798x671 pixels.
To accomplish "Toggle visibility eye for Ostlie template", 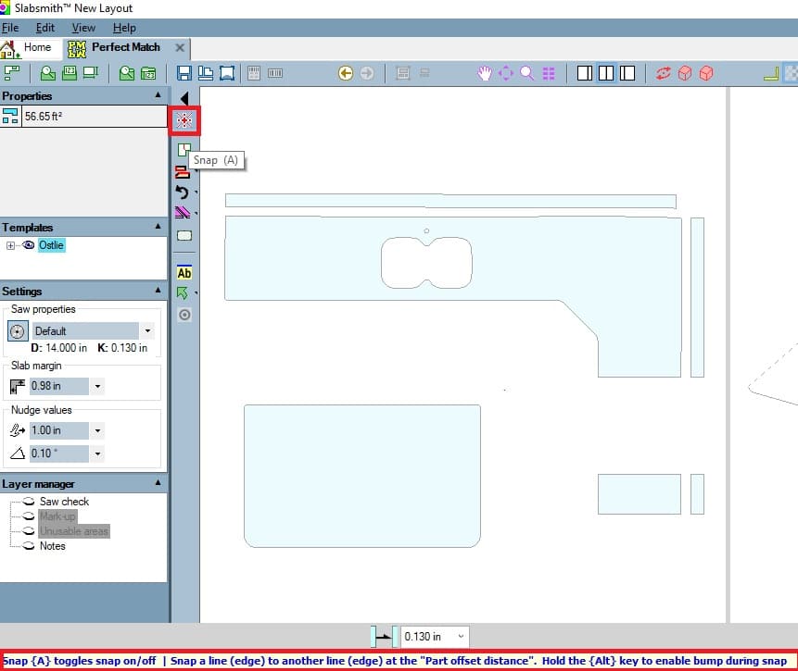I will click(28, 245).
